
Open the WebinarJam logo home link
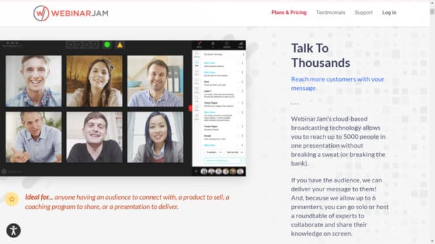pyautogui.click(x=71, y=13)
